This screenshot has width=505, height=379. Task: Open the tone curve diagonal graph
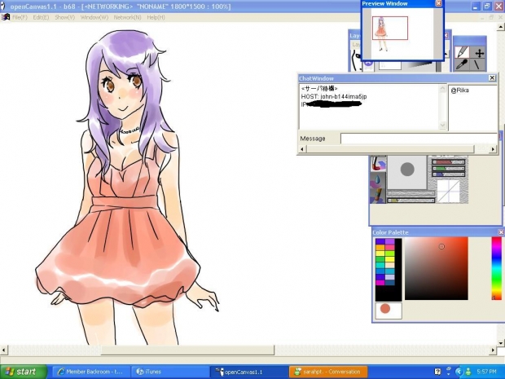(449, 191)
